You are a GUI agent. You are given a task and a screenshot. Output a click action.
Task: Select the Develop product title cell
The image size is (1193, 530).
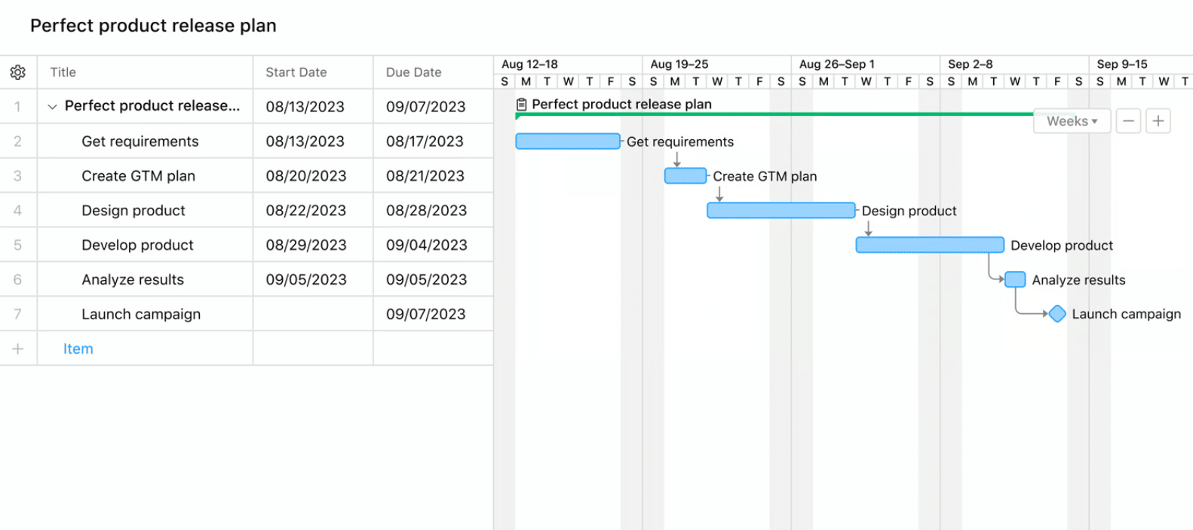pyautogui.click(x=146, y=245)
